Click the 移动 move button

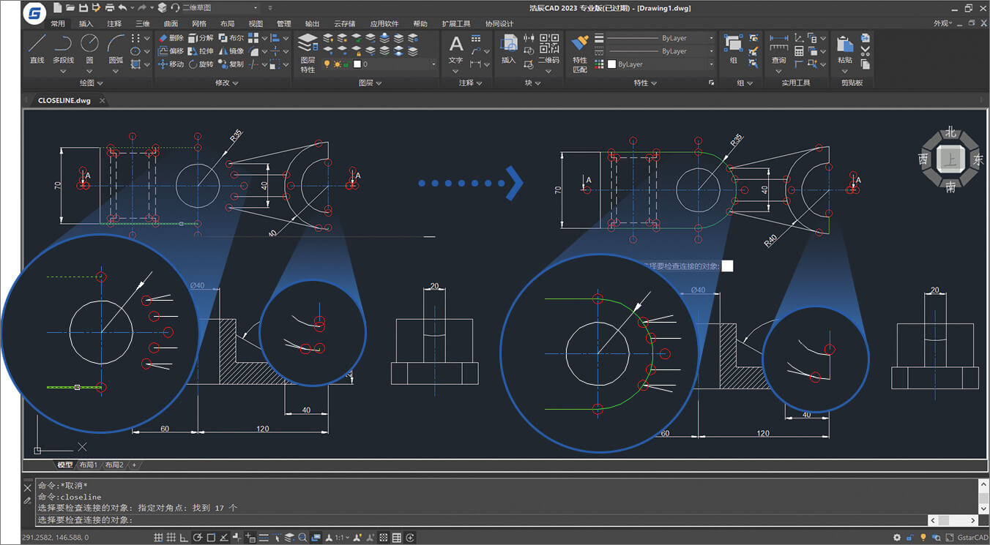(x=171, y=64)
